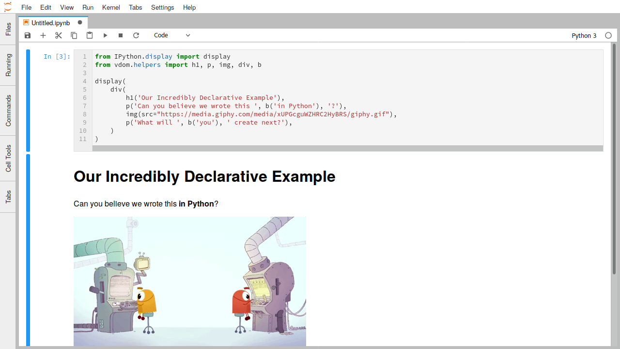Show the Tabs sidebar panel
Image resolution: width=620 pixels, height=349 pixels.
[x=8, y=197]
